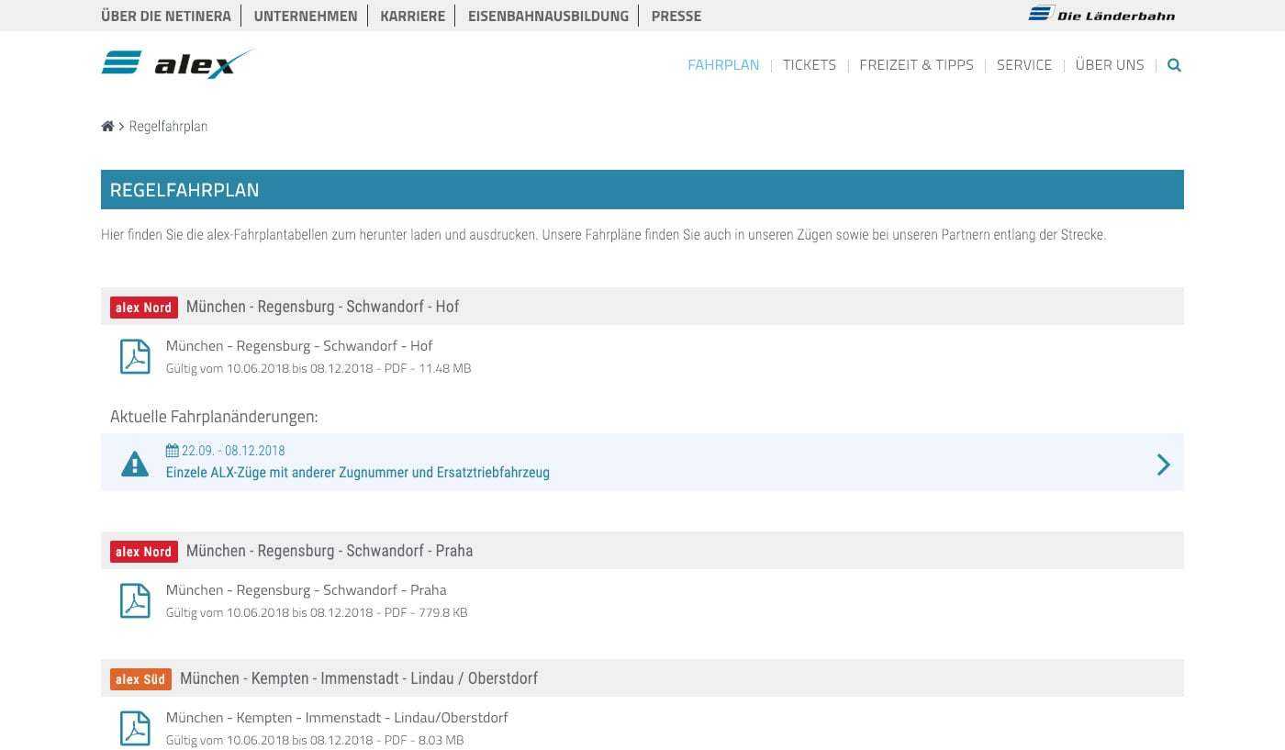Go to ÜBER DIE NETINERA
Viewport: 1285px width, 750px height.
pyautogui.click(x=166, y=16)
